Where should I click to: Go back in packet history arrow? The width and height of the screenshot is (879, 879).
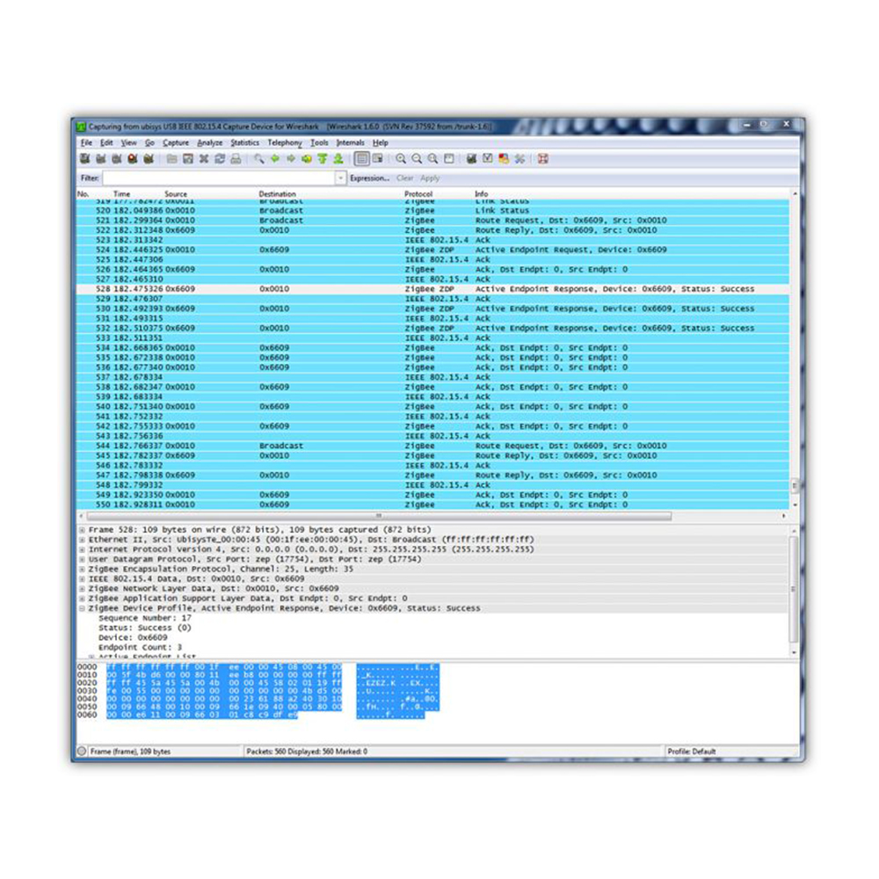point(274,159)
